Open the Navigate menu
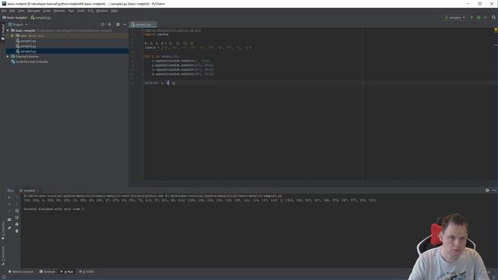The image size is (498, 280). 33,11
